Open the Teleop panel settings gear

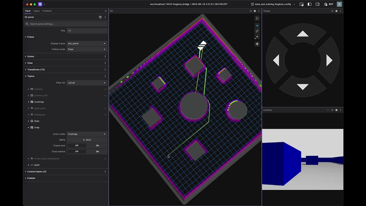click(x=336, y=11)
